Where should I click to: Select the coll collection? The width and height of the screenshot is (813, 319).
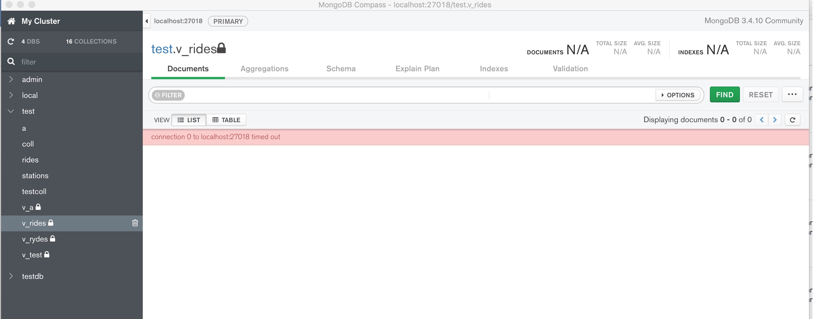[x=72, y=144]
